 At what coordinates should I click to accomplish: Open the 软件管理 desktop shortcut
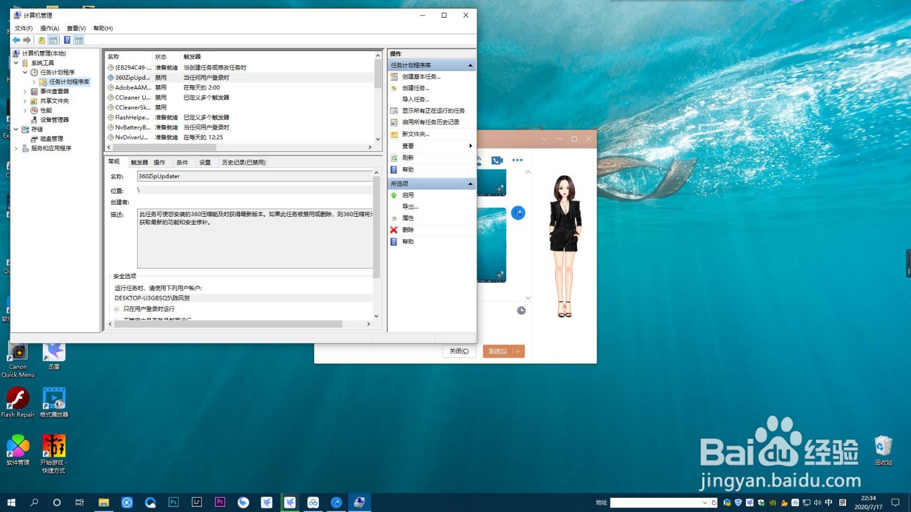[18, 450]
